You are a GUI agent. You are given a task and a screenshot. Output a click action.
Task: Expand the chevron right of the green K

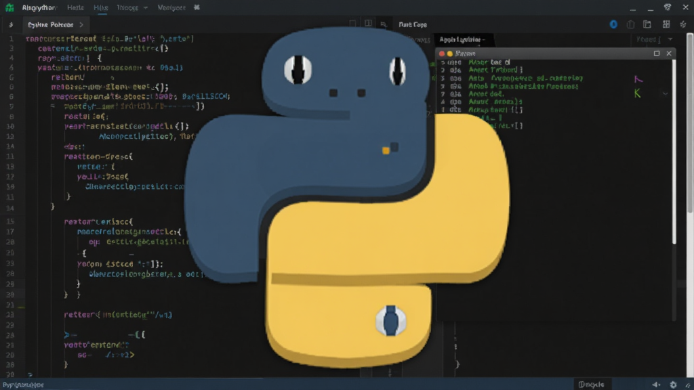point(666,93)
